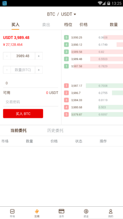Click the quantity value 0.9397
Viewport: 123px width, 219px height.
(x=103, y=115)
